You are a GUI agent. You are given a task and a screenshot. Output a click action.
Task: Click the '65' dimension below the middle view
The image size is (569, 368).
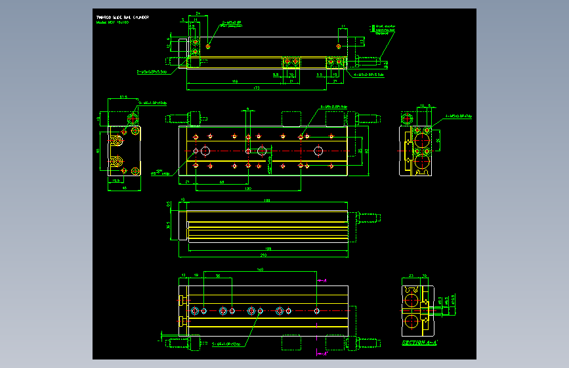pos(222,182)
